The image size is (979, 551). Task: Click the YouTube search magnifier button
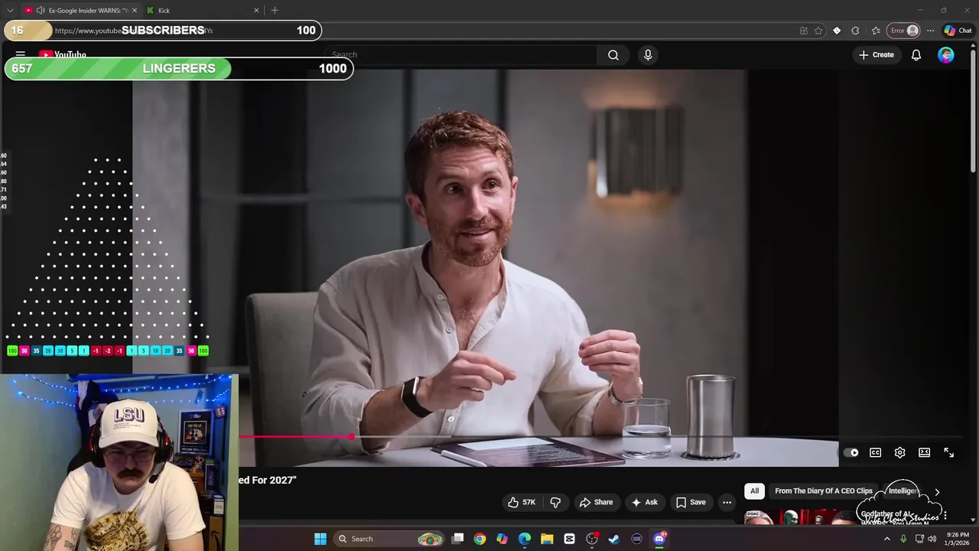coord(613,55)
